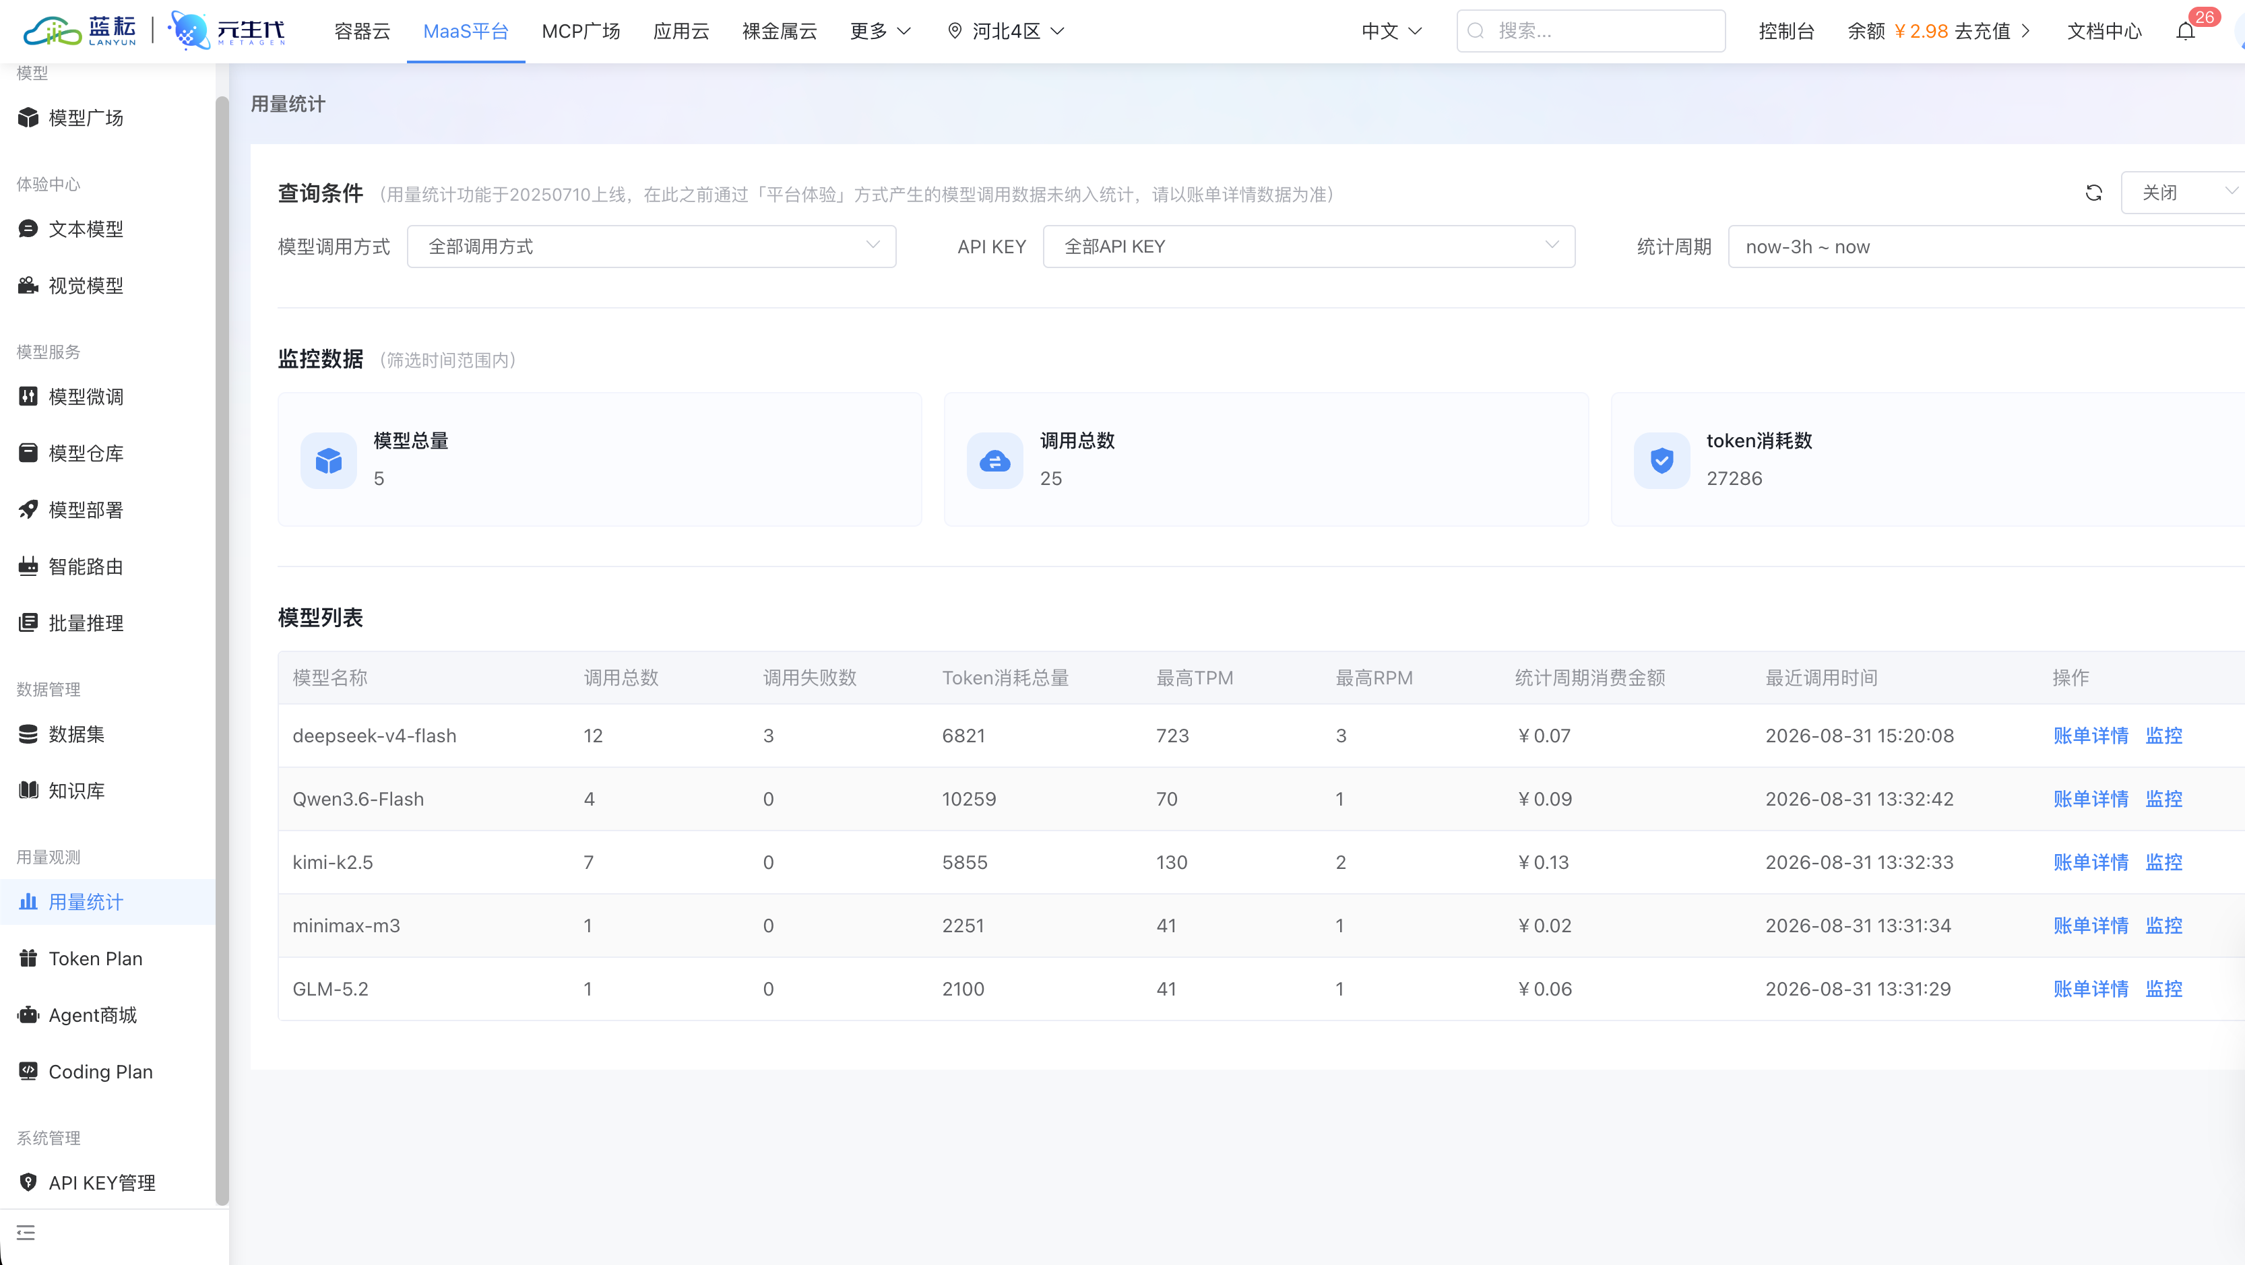The image size is (2245, 1265).
Task: Click the 模型总量 cube card icon
Action: point(329,460)
